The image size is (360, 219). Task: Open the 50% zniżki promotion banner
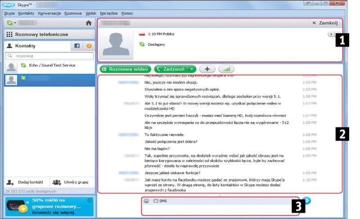coord(49,206)
